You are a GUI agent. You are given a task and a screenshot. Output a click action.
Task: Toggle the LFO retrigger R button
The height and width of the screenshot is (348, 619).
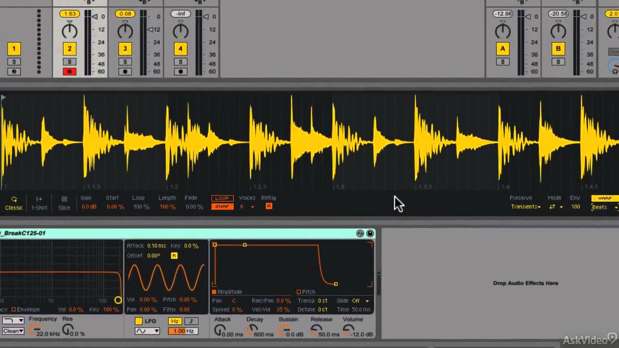[174, 256]
